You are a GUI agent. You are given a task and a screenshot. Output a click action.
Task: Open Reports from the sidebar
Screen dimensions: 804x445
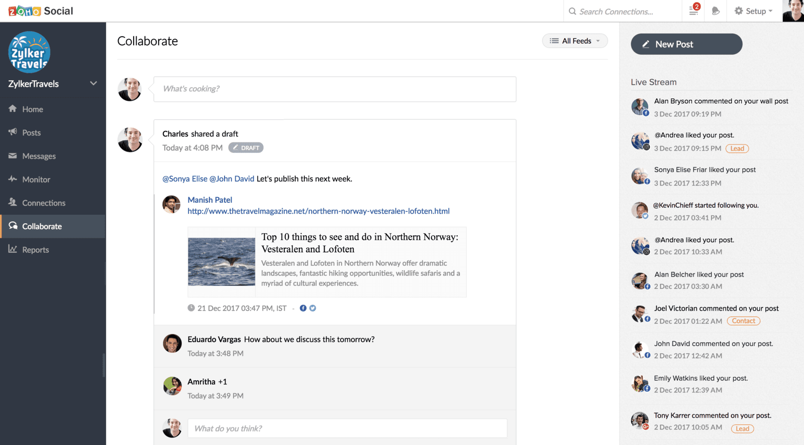pos(35,250)
